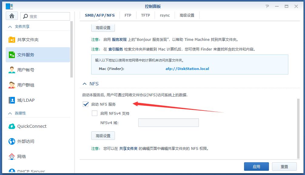Collapse the NFS section

click(84, 84)
